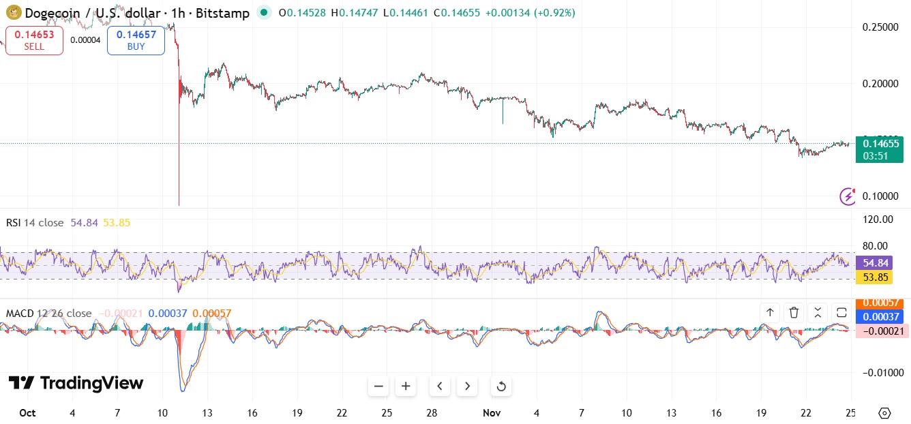
Task: Click the green market status dot
Action: coord(264,12)
